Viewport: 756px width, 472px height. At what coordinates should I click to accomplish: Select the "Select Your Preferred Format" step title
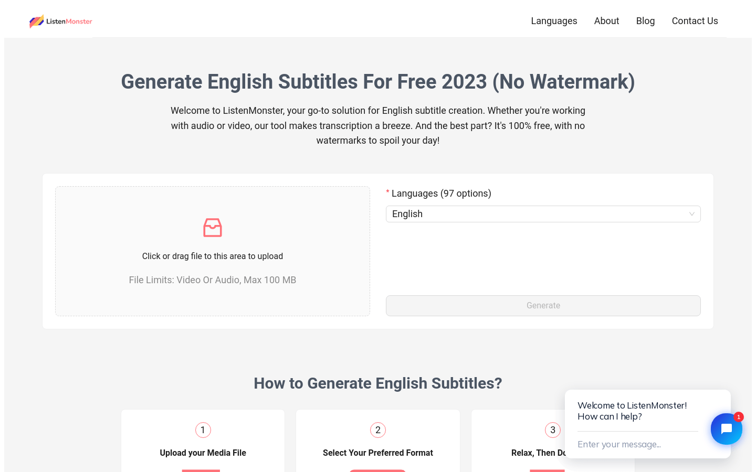378,453
